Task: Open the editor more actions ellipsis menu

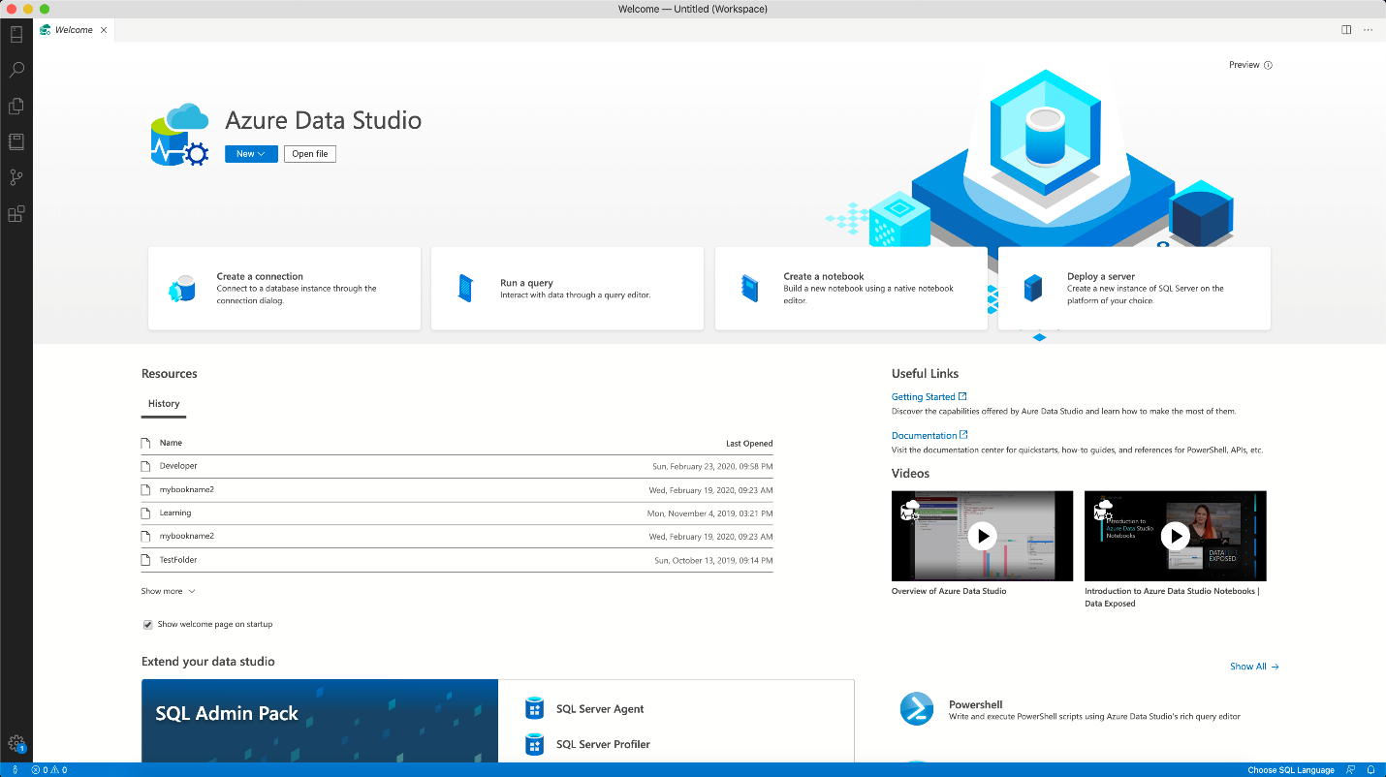Action: click(1369, 29)
